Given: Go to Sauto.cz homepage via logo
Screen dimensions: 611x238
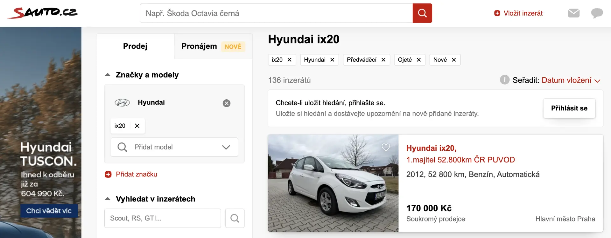Looking at the screenshot, I should [43, 13].
